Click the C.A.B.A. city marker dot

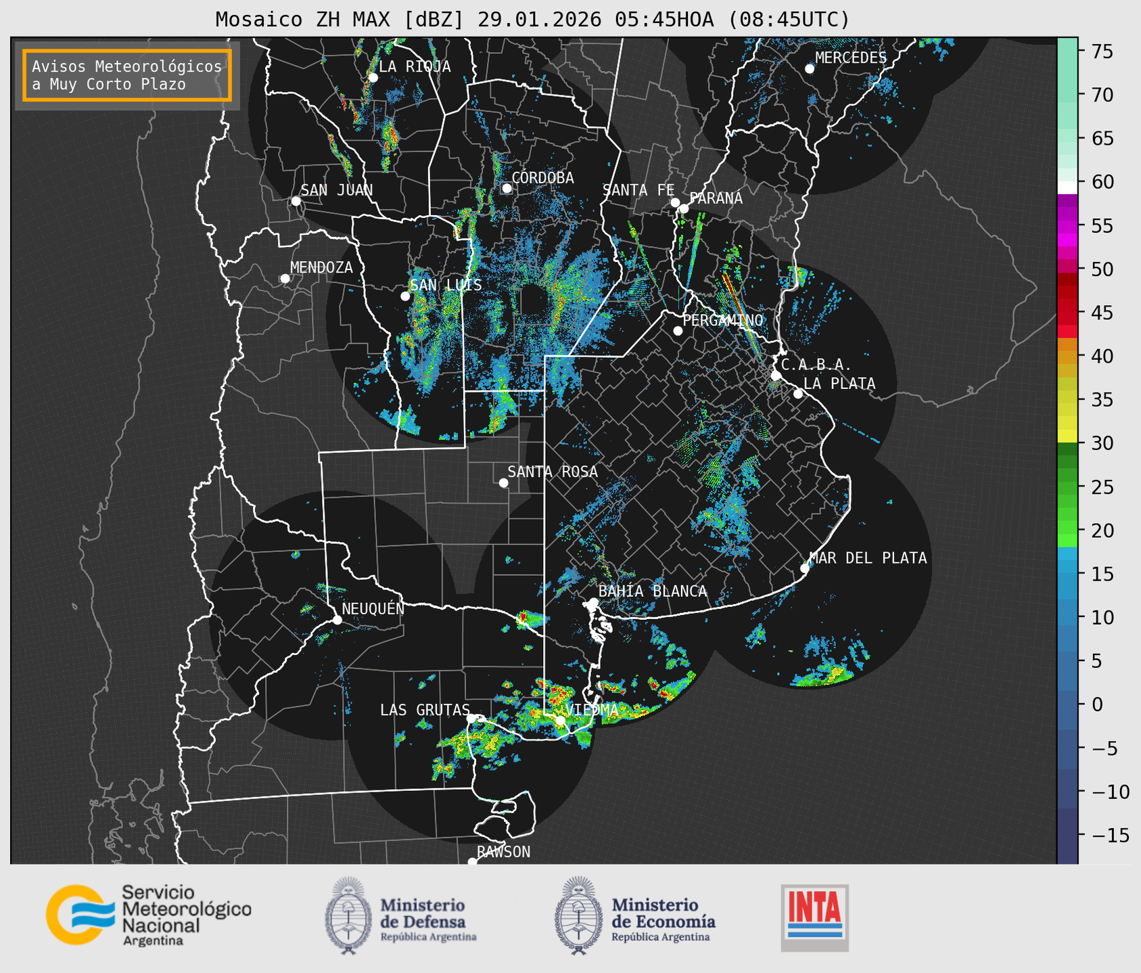point(776,375)
